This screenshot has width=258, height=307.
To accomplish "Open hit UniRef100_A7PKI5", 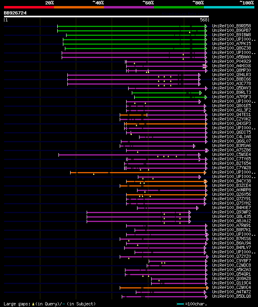I will (231, 44).
